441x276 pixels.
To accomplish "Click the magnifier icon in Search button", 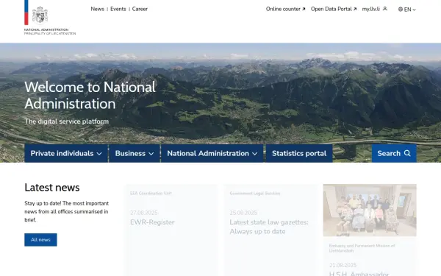I will point(407,153).
